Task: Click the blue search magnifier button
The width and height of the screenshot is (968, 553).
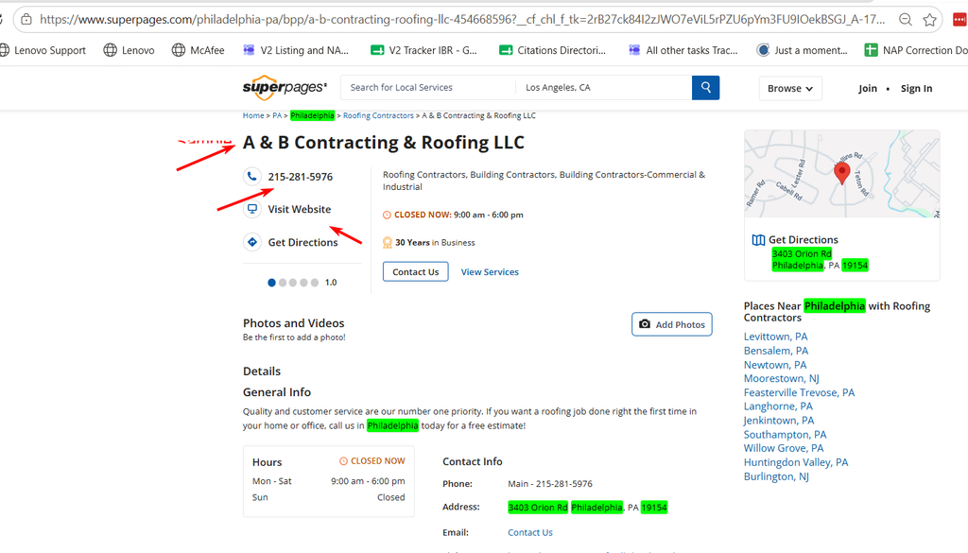Action: [705, 88]
